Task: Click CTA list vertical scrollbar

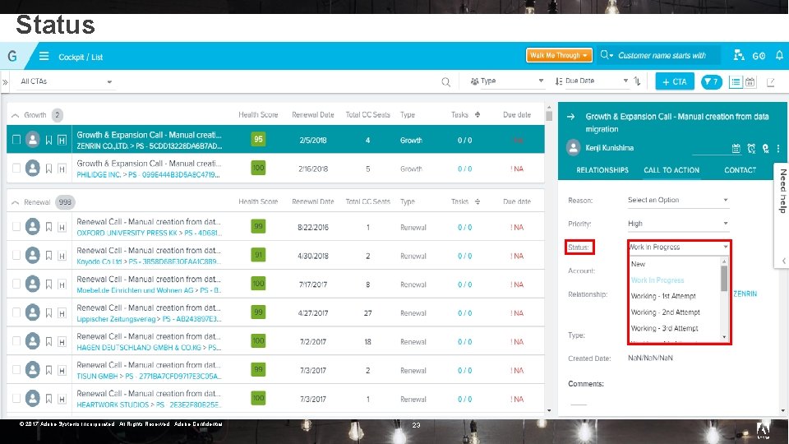Action: point(549,116)
